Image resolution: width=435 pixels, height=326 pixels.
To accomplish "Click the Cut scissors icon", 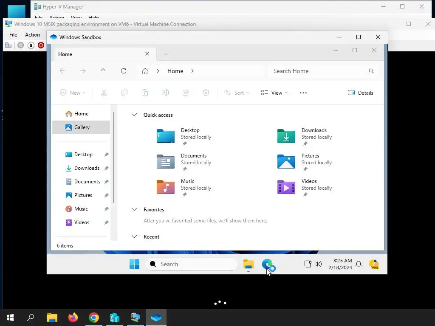I will click(104, 93).
